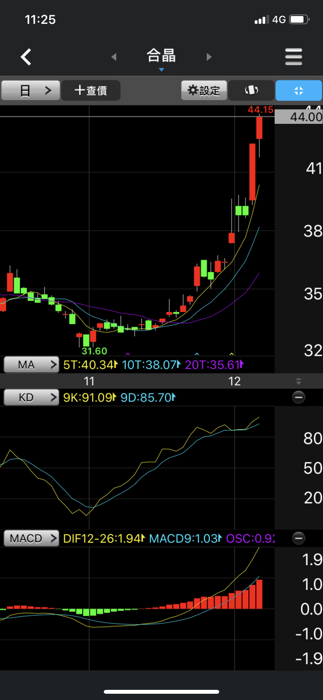
Task: Switch indicator via the KD selector
Action: tap(31, 398)
